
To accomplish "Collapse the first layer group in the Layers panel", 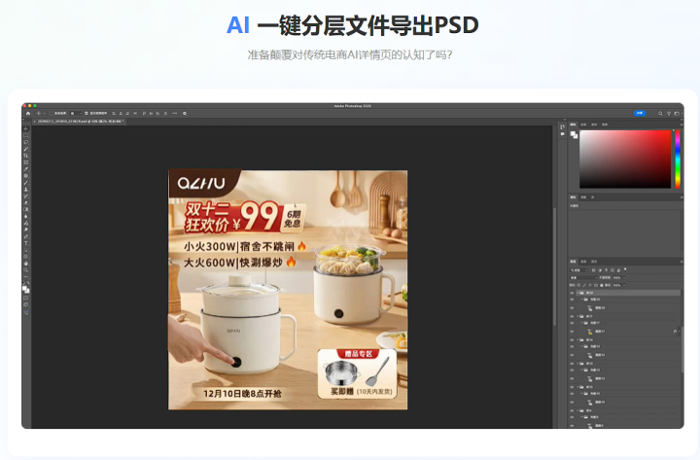I will [577, 292].
